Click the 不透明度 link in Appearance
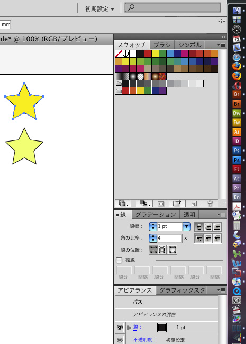The image size is (246, 344). click(144, 340)
